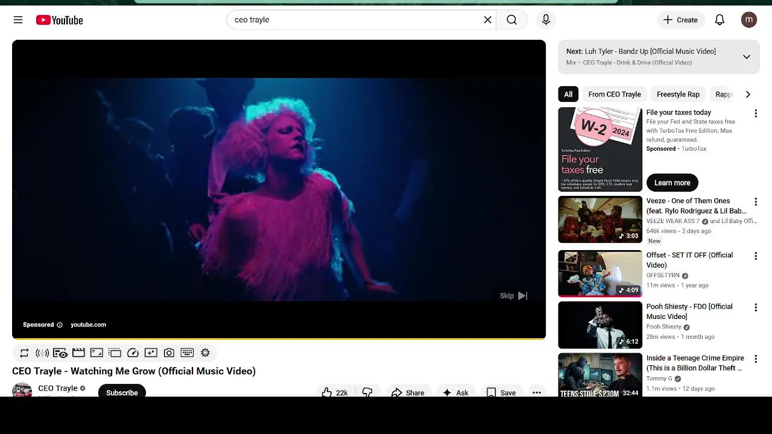Image resolution: width=772 pixels, height=434 pixels.
Task: Clear the search box text
Action: [x=487, y=20]
